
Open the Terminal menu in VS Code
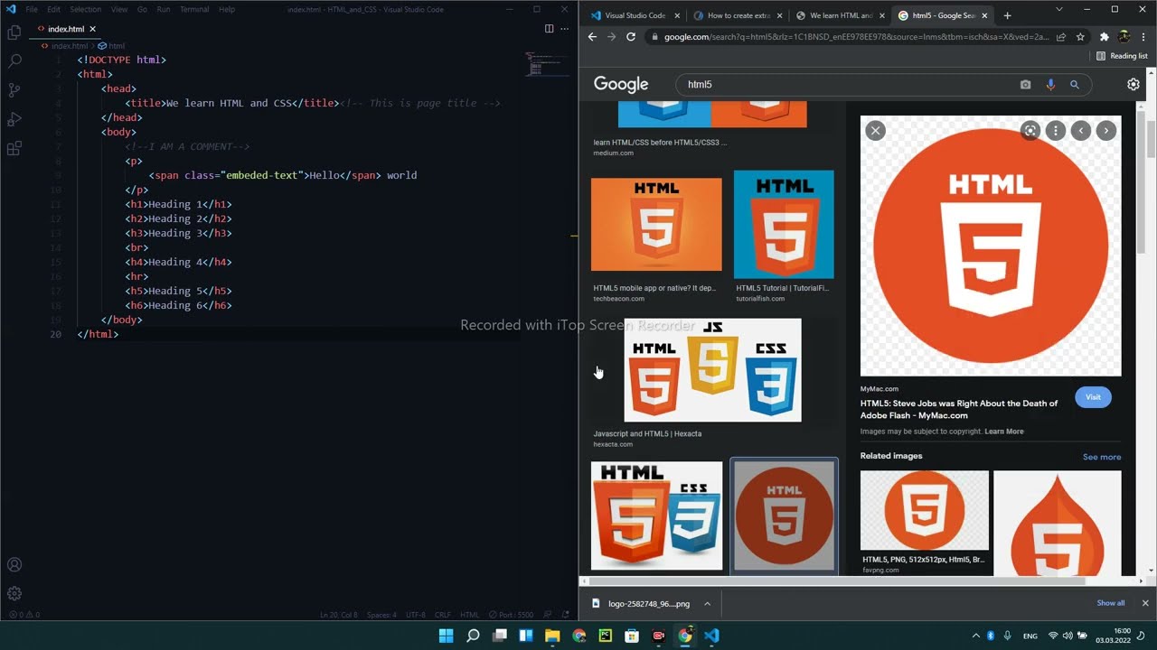(194, 9)
